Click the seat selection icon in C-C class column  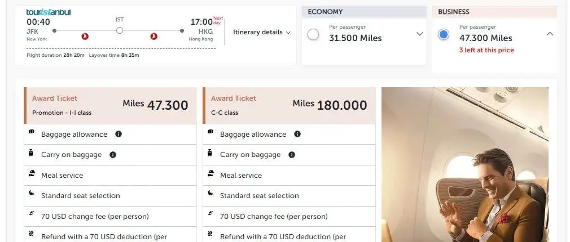(211, 195)
